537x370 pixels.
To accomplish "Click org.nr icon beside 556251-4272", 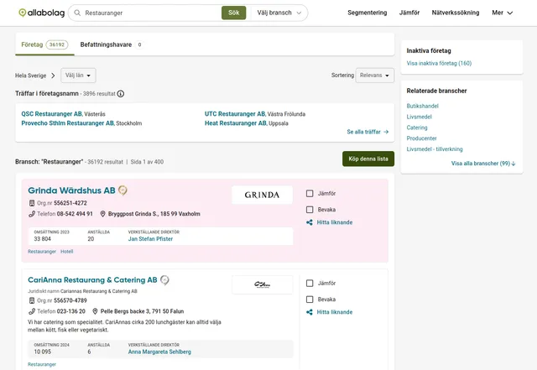I will pos(32,203).
